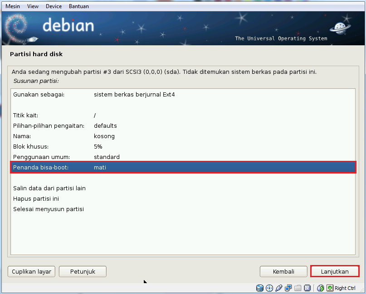Image resolution: width=366 pixels, height=294 pixels.
Task: Click the shared folders status icon
Action: tap(298, 288)
